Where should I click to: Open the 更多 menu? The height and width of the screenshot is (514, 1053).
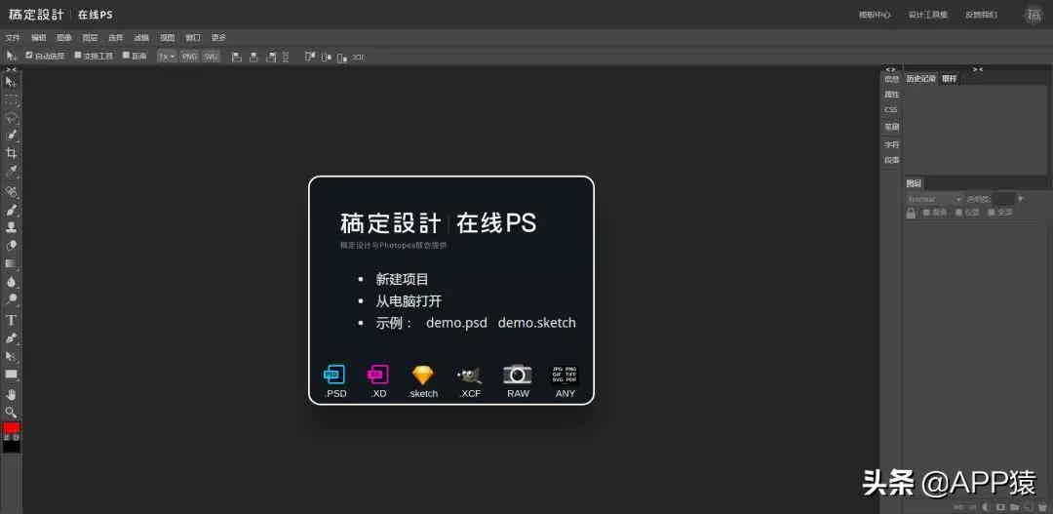tap(219, 38)
